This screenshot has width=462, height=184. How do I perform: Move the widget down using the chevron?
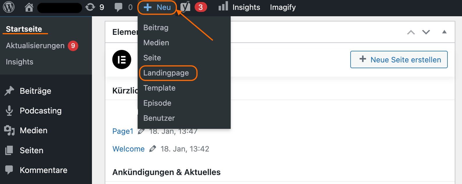click(x=426, y=32)
